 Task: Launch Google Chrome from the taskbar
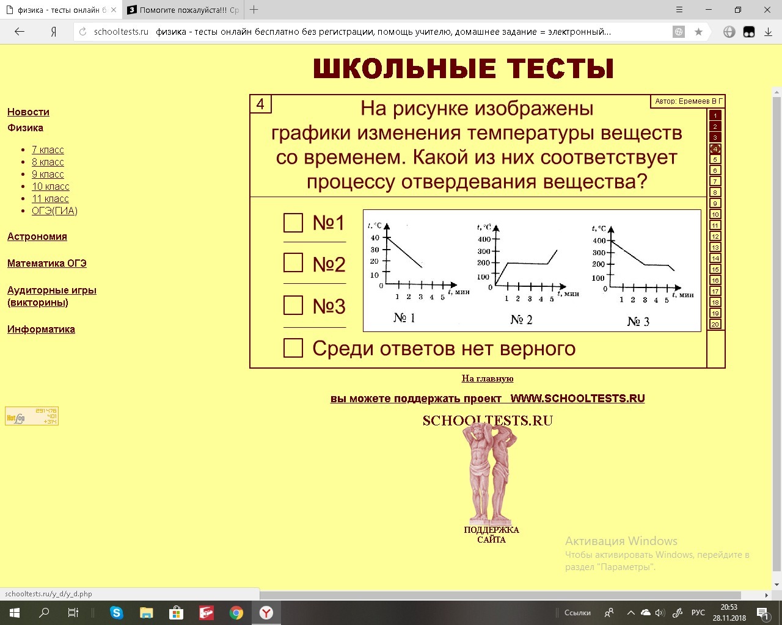coord(236,613)
